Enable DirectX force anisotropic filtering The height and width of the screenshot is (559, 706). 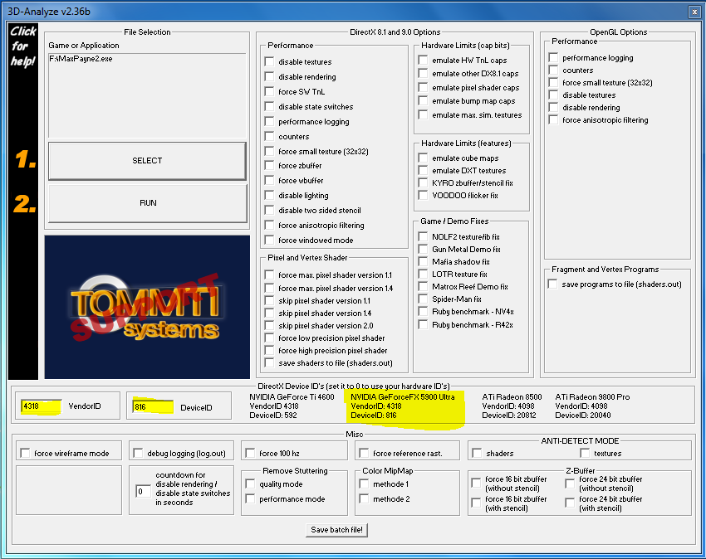[x=269, y=225]
